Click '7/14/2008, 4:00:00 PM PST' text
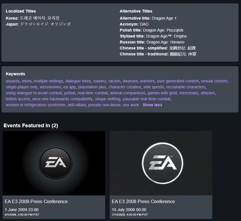The height and width of the screenshot is (221, 241). pyautogui.click(x=130, y=215)
